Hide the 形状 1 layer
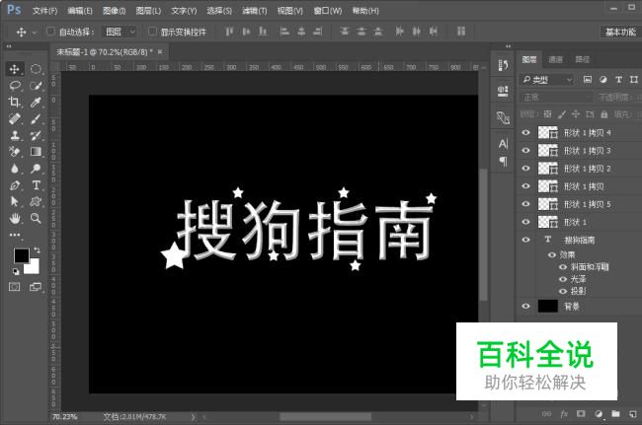 click(525, 222)
